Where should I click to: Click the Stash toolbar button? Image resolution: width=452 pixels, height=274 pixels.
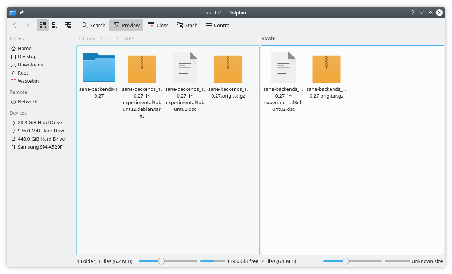tap(187, 25)
